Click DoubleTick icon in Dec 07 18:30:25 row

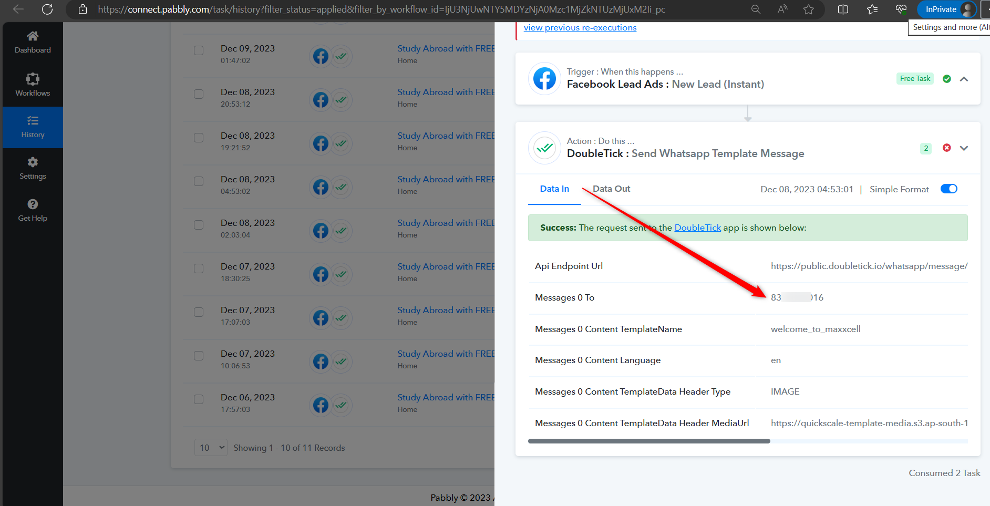[x=341, y=274]
